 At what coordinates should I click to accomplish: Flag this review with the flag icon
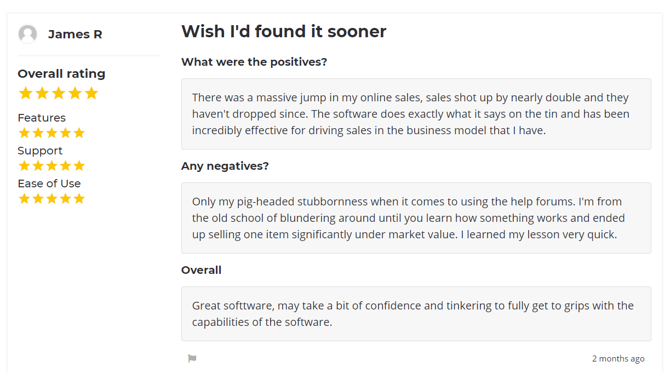[192, 359]
